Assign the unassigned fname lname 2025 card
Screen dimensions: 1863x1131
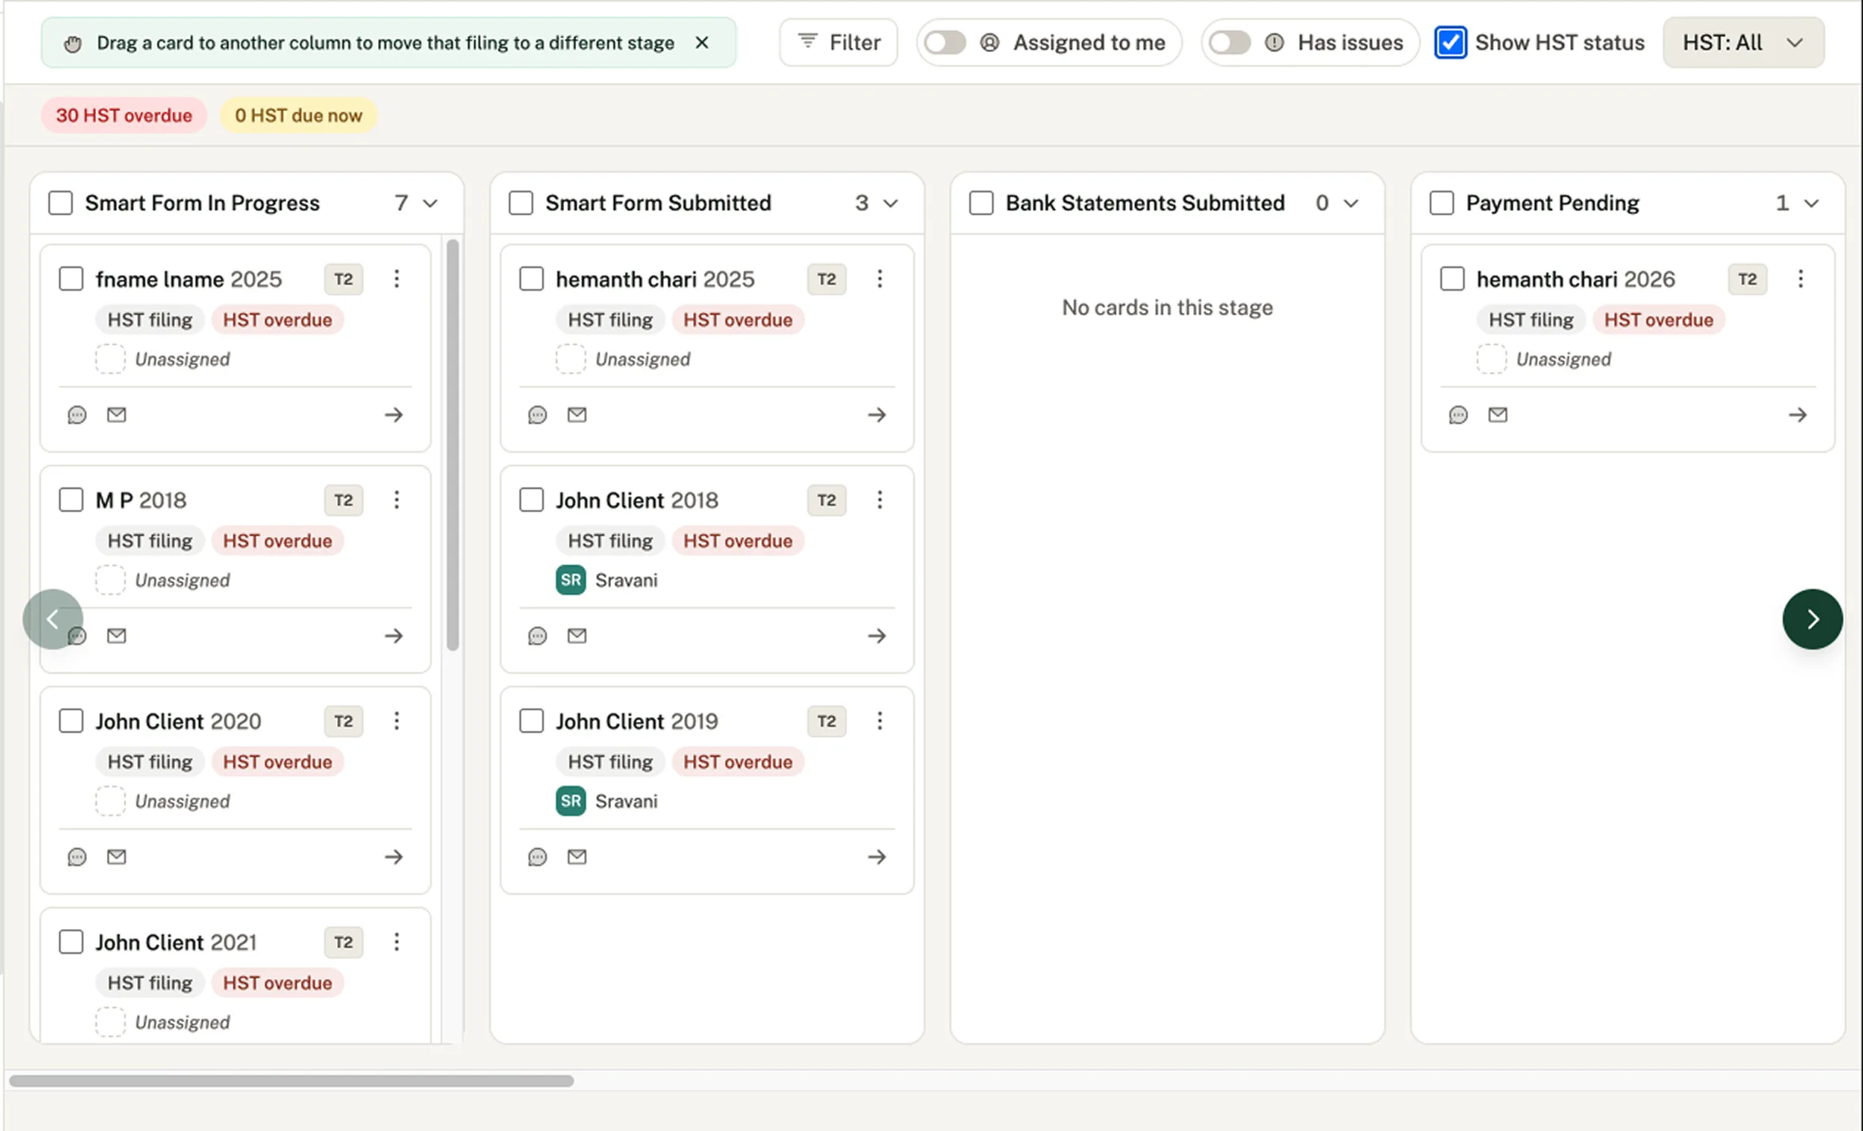point(163,359)
